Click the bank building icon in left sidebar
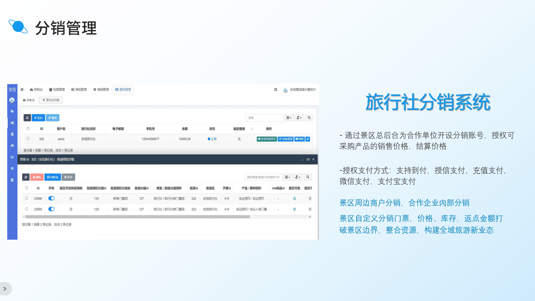Screen dimensions: 535x301 (x=12, y=180)
